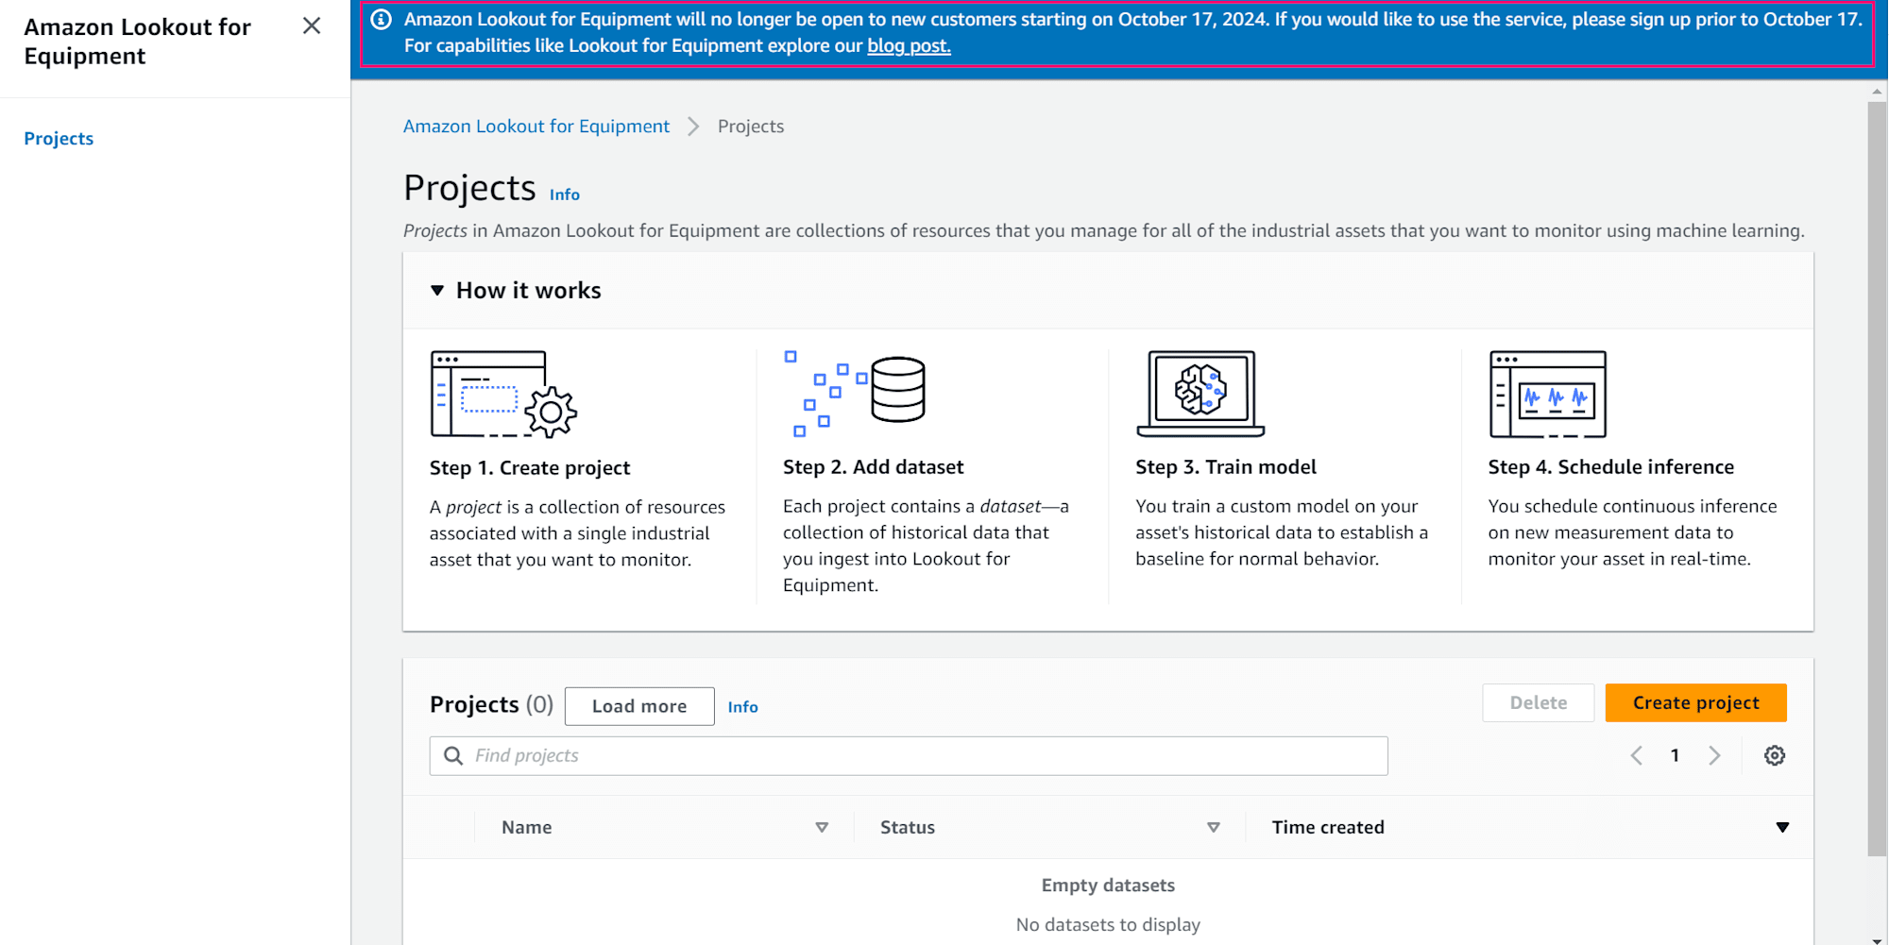The image size is (1889, 945).
Task: Select page 1 in pagination
Action: tap(1675, 756)
